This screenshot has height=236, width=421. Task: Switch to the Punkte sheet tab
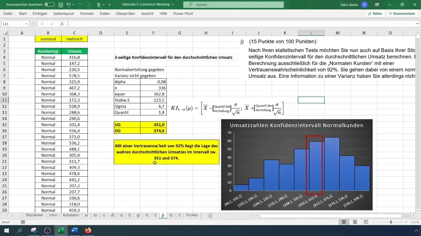[192, 215]
